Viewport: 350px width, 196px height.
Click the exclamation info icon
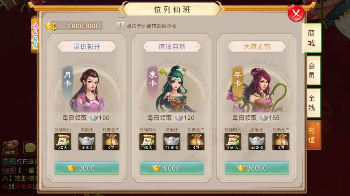[120, 26]
